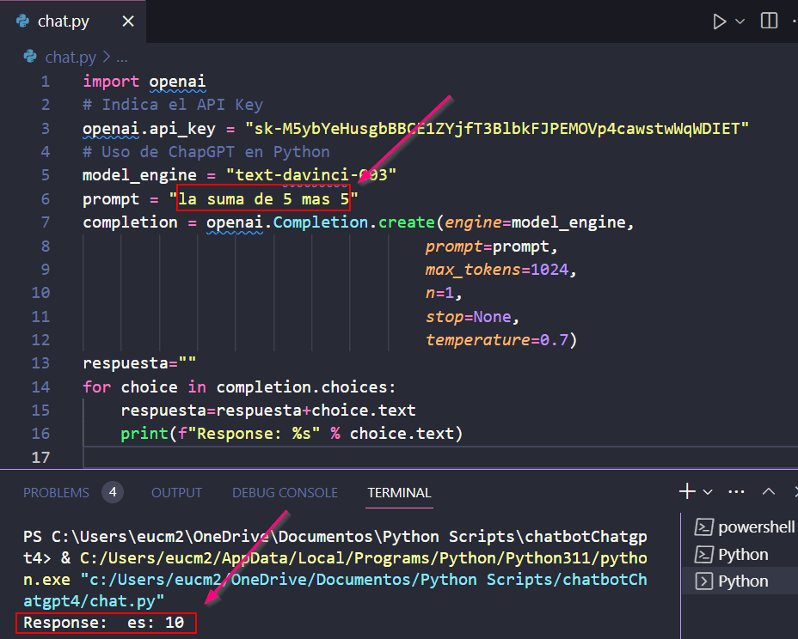Viewport: 798px width, 639px height.
Task: Click the 'atgpt4/chat.py"' path in terminal
Action: (94, 601)
